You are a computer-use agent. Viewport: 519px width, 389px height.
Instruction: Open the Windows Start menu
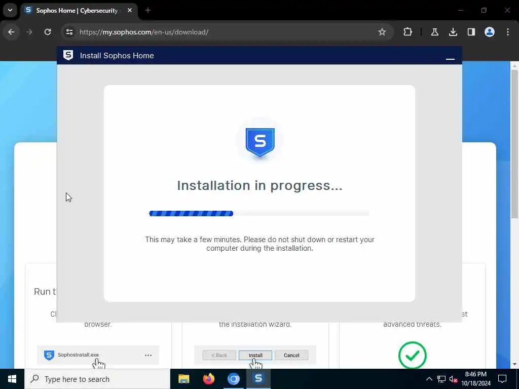point(12,379)
